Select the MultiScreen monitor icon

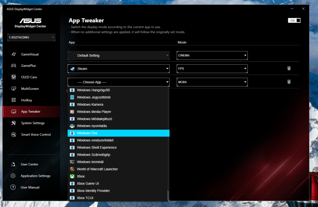(x=13, y=89)
